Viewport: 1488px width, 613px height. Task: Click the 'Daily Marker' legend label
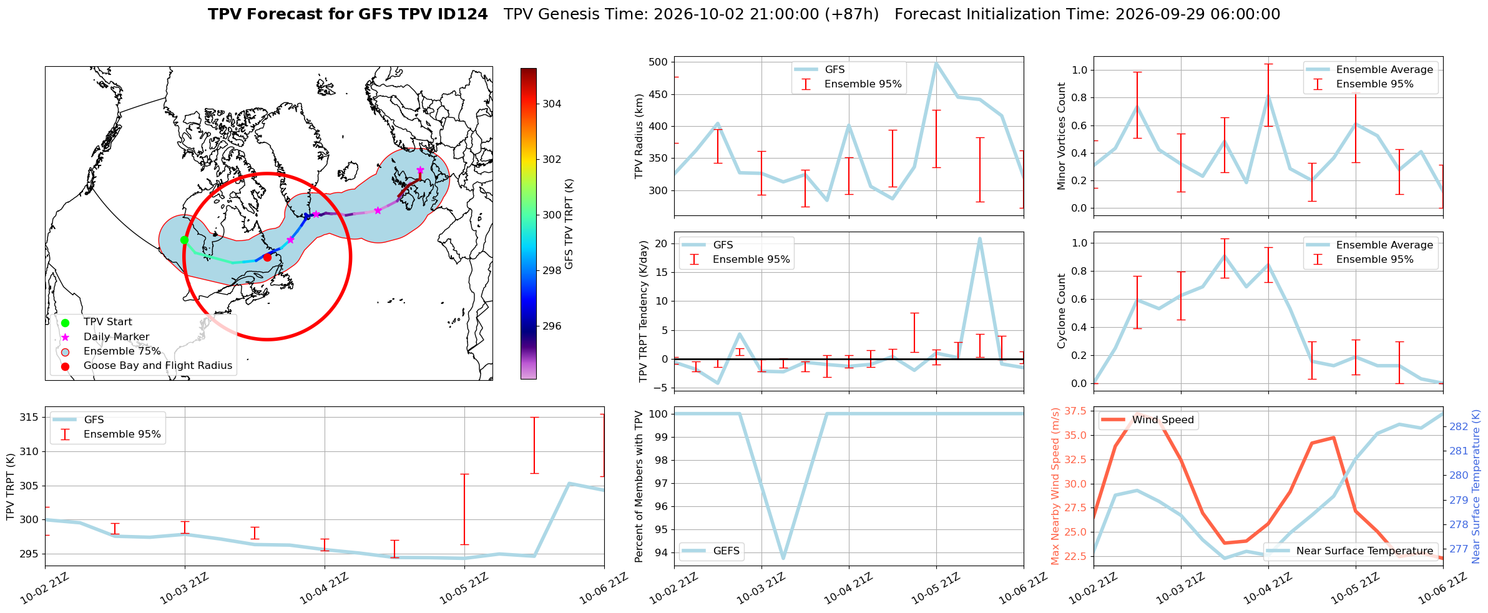[117, 337]
